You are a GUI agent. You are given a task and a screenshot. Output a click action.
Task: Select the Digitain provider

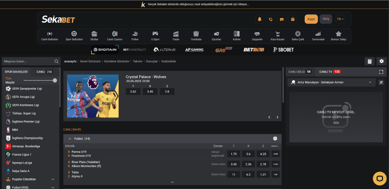[x=105, y=49]
